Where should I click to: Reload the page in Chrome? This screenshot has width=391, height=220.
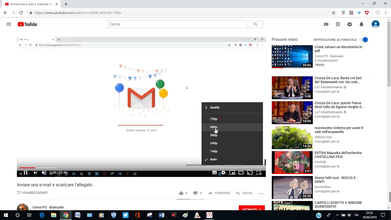point(21,13)
